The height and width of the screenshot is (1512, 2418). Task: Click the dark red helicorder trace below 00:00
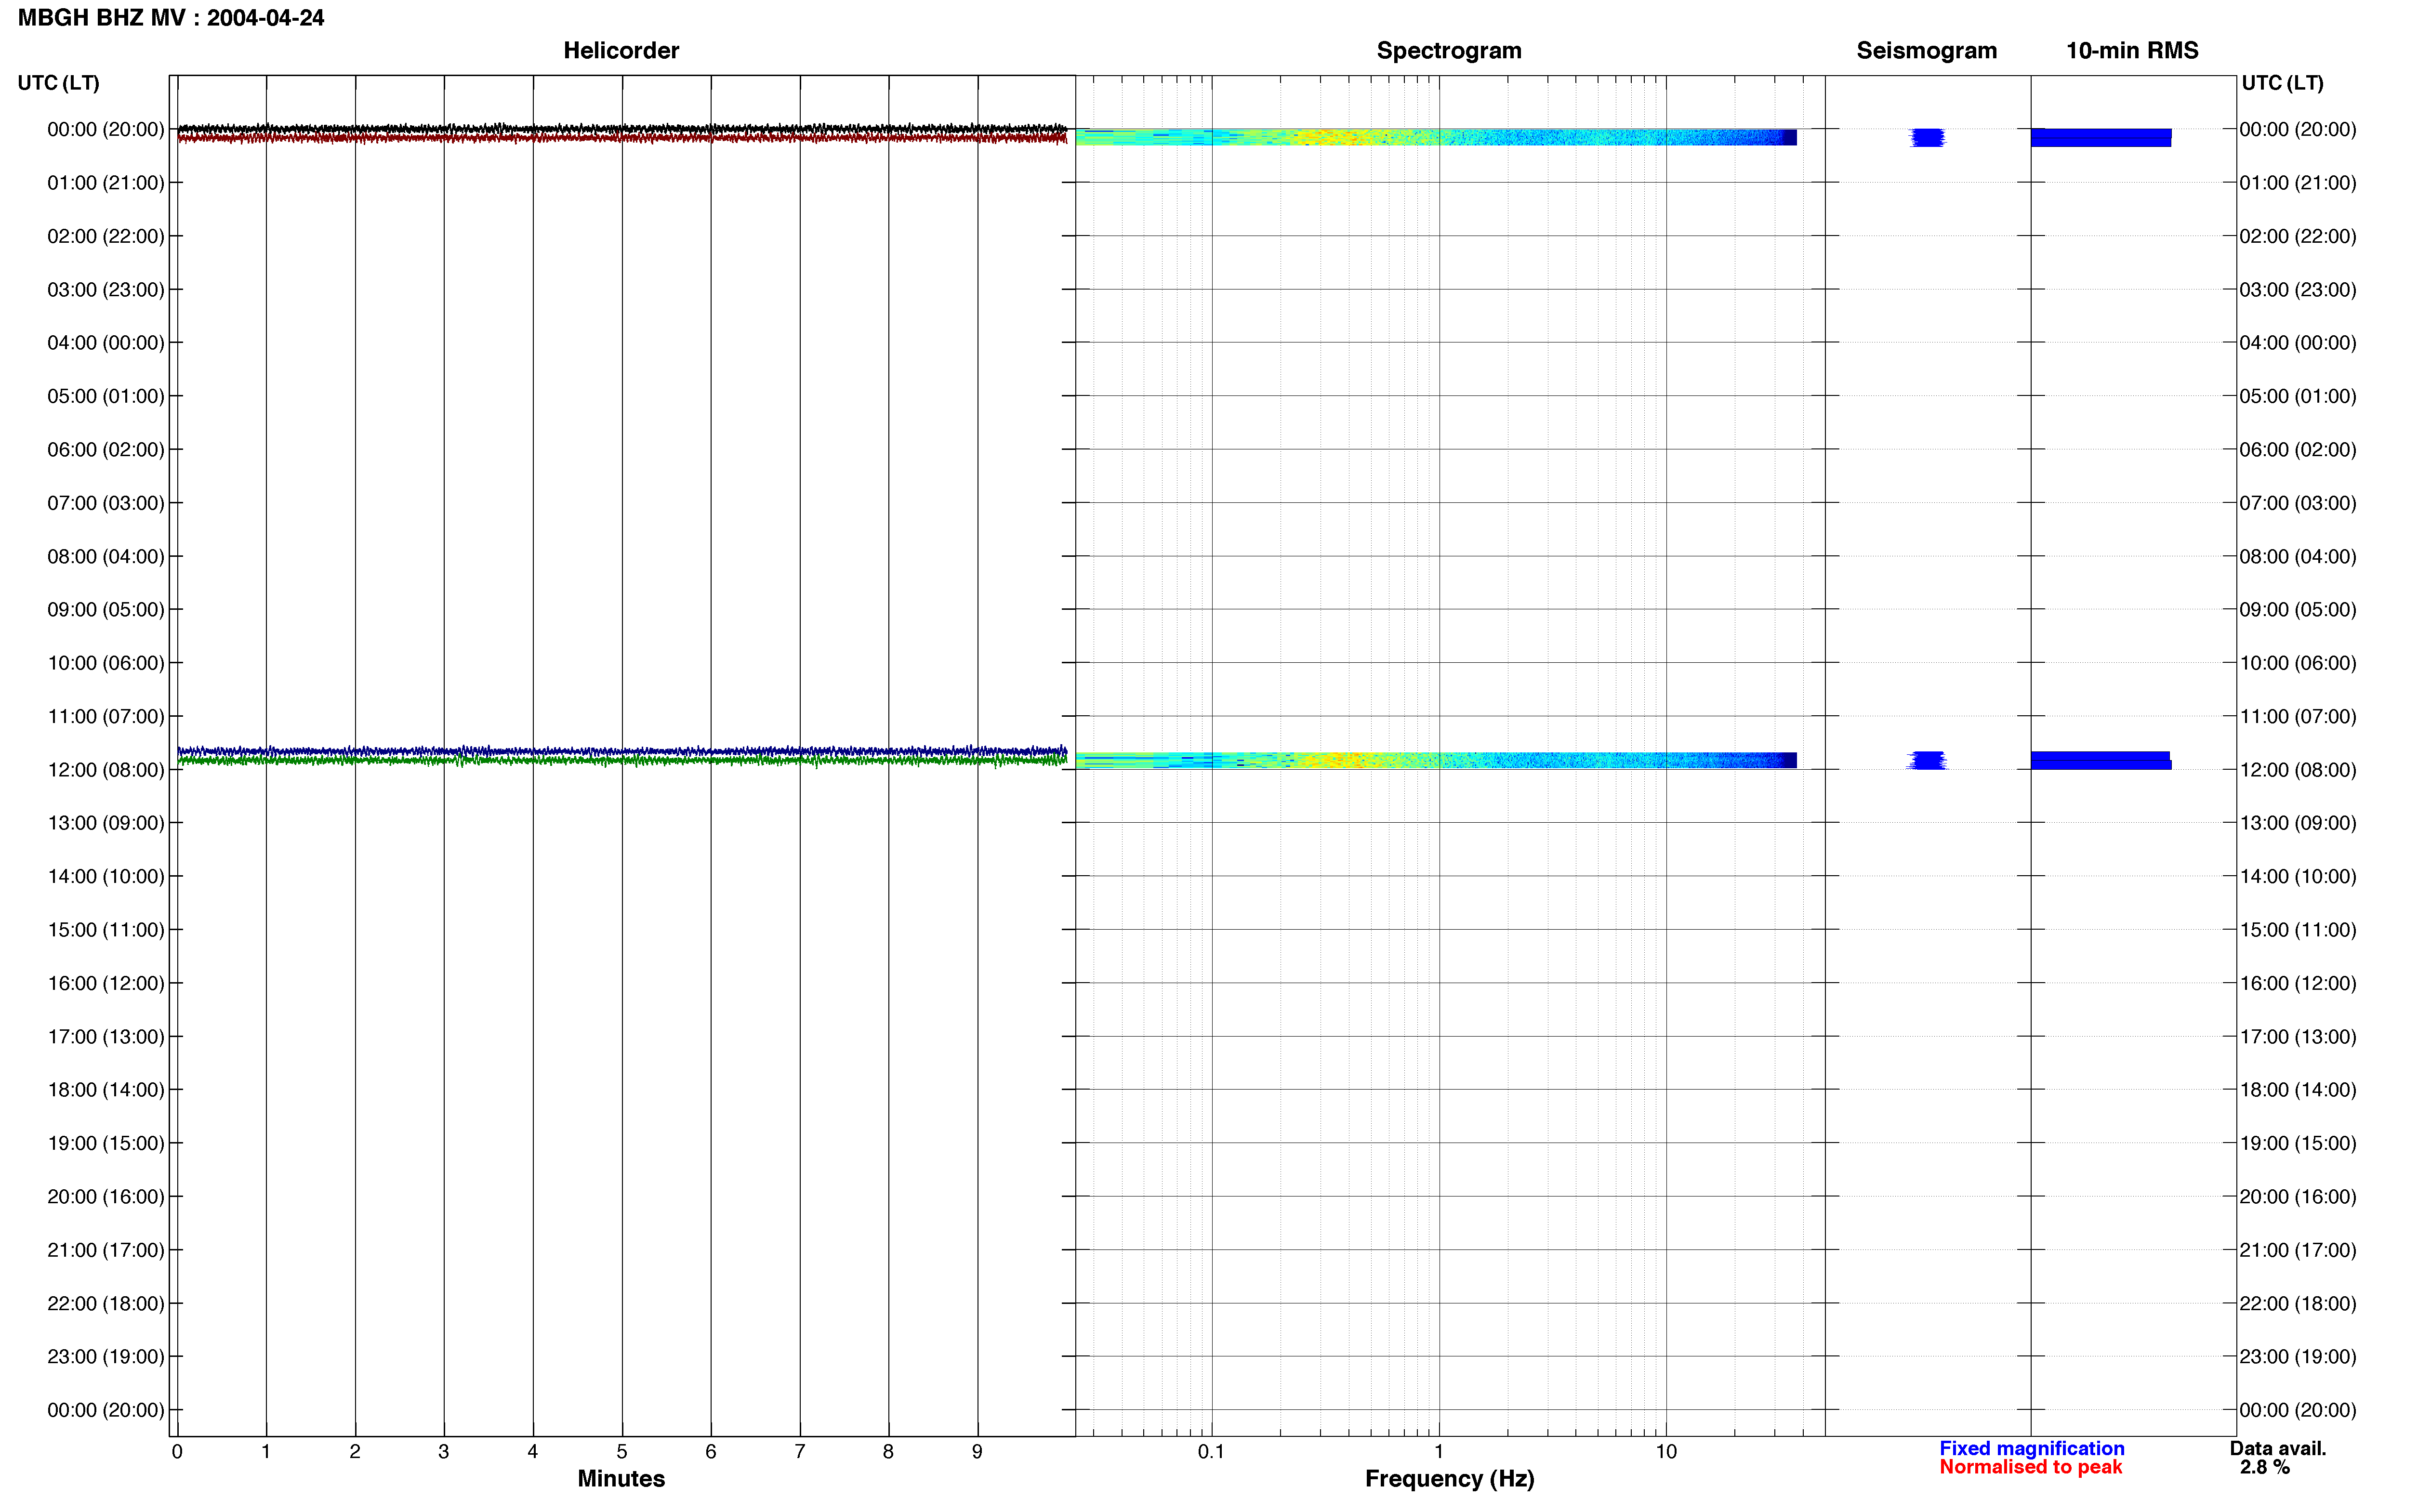pyautogui.click(x=622, y=138)
